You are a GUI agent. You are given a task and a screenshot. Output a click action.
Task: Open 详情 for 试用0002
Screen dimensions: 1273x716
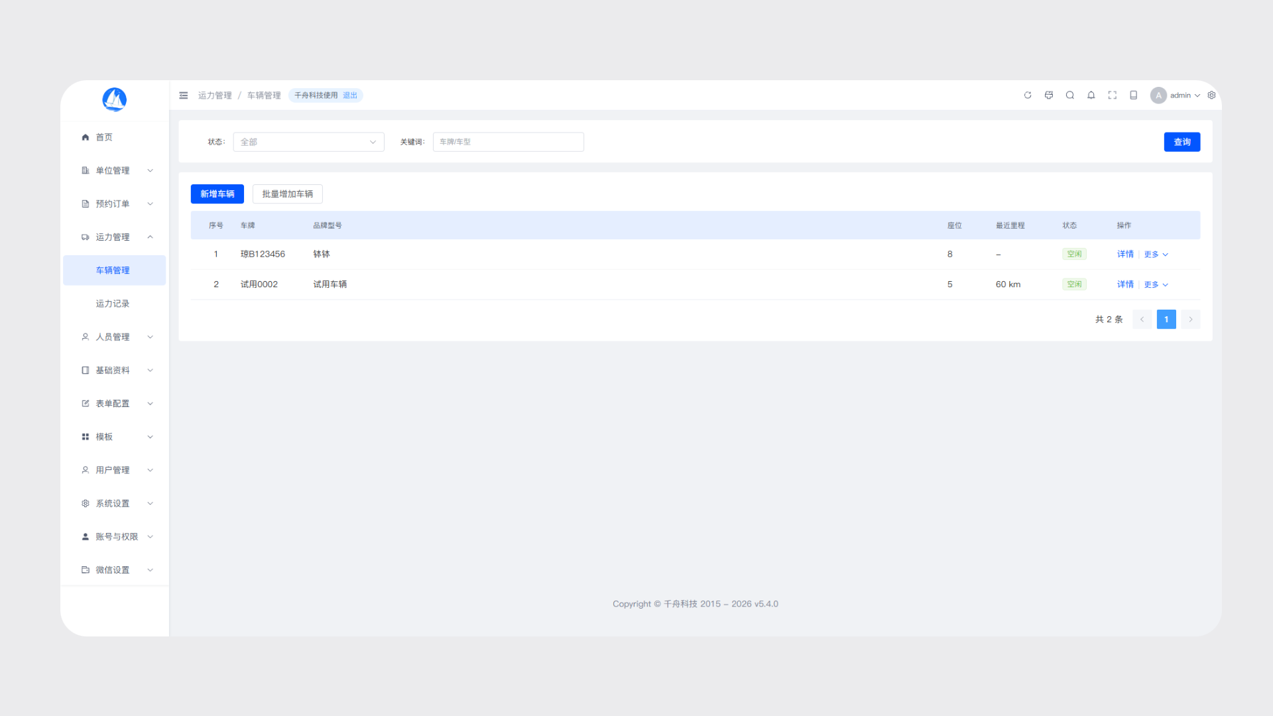coord(1125,284)
